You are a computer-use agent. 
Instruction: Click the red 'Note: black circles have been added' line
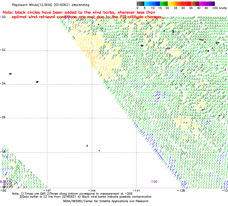pos(79,12)
